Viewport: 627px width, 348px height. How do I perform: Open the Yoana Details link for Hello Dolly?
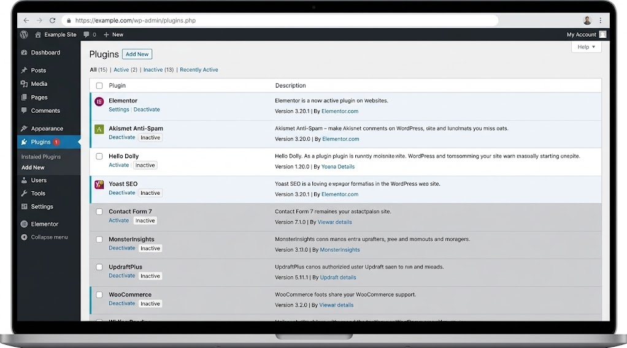click(338, 167)
